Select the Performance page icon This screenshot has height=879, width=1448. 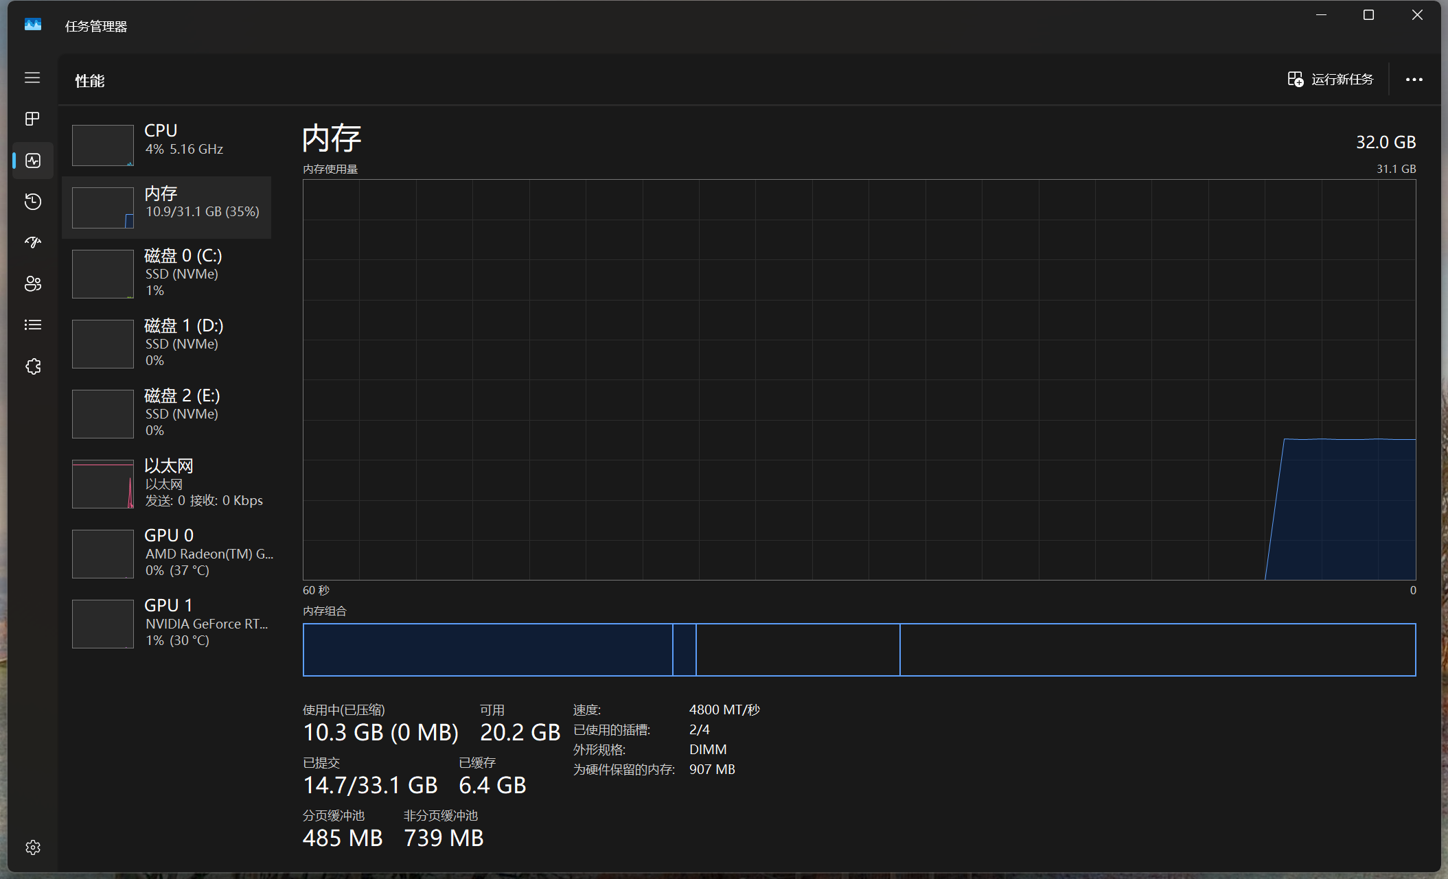[32, 161]
